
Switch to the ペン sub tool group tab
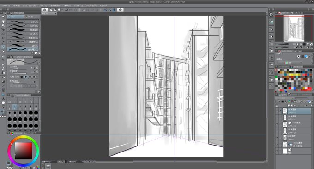tap(15, 17)
